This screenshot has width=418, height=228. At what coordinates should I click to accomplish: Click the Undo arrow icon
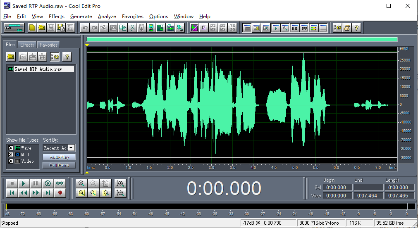[85, 28]
